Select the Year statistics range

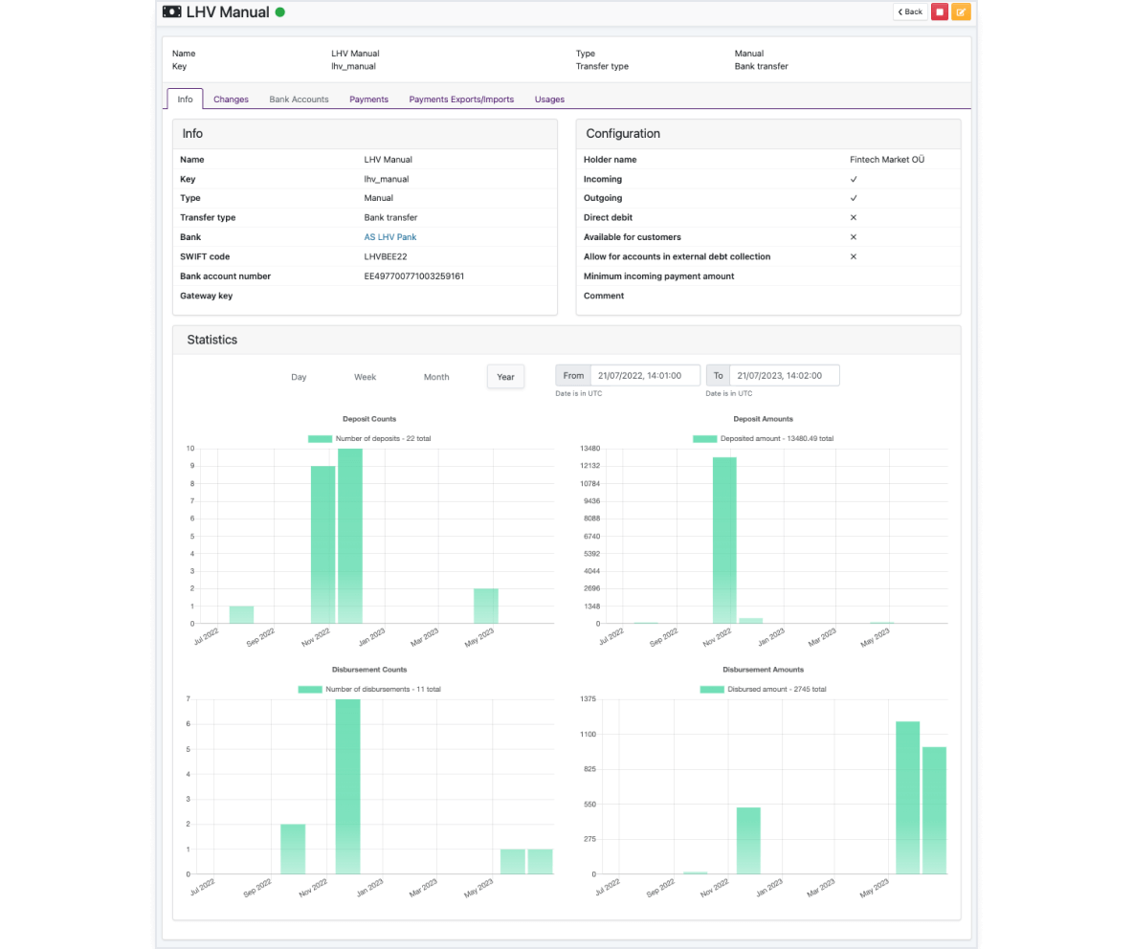(x=506, y=376)
